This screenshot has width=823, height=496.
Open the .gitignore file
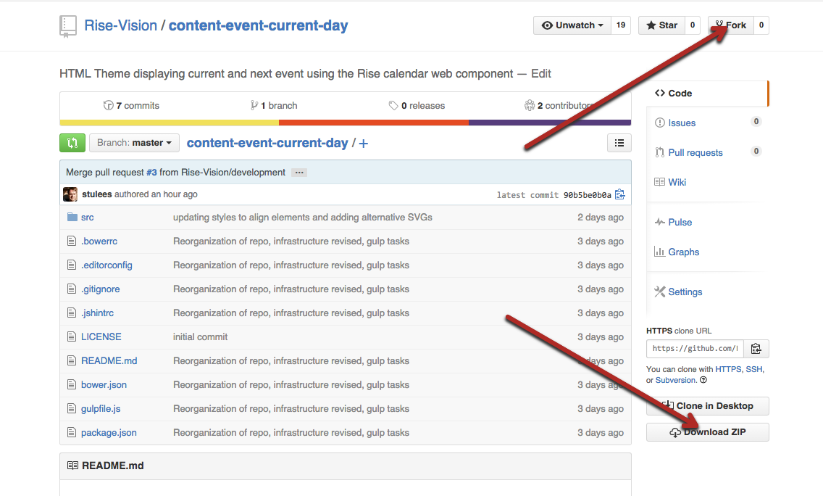point(100,289)
